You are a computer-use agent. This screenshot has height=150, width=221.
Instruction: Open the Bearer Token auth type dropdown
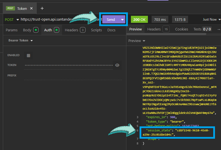(x=21, y=41)
